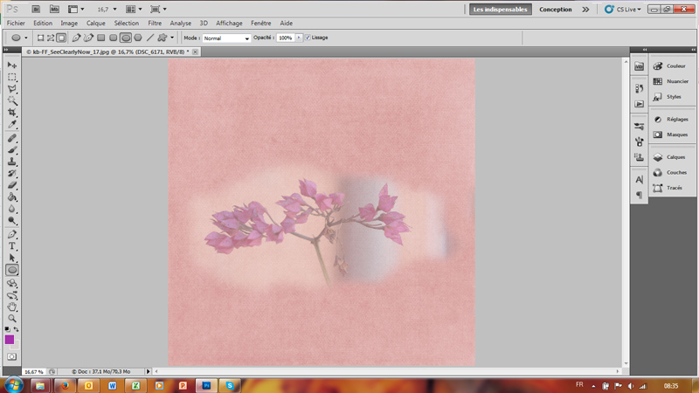Open the Masques panel

click(676, 134)
